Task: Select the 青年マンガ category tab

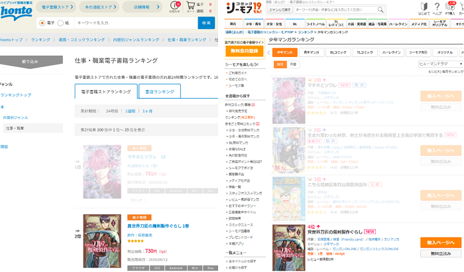Action: (x=312, y=52)
